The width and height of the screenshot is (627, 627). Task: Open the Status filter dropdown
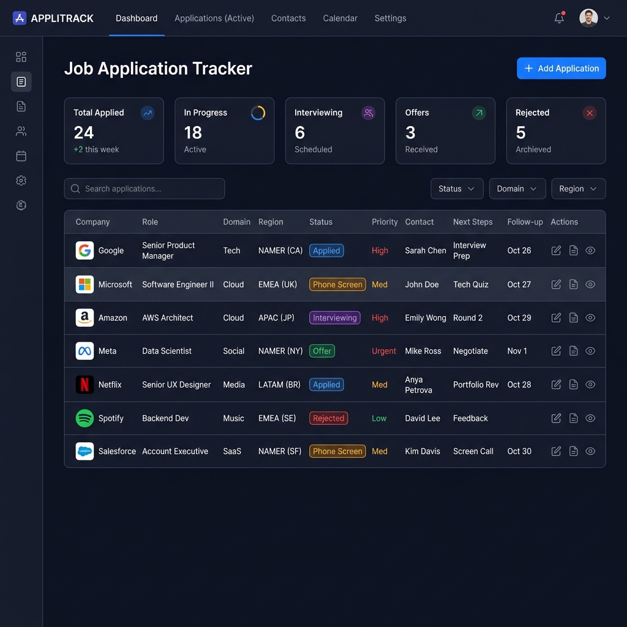click(457, 189)
